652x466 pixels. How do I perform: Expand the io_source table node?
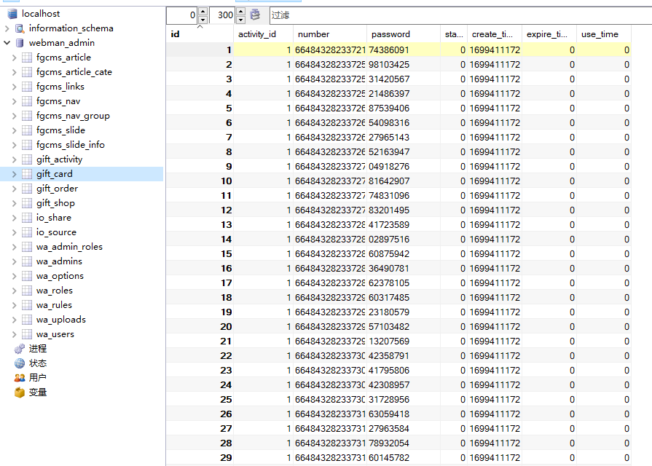click(14, 232)
